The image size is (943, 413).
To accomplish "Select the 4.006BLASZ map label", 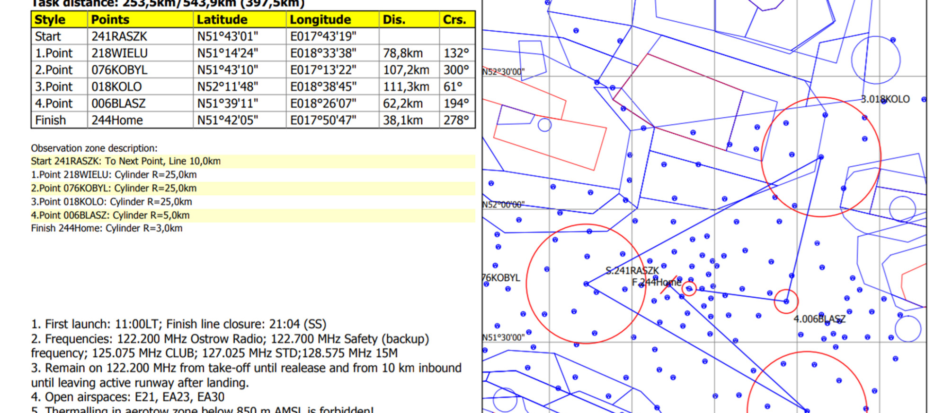I will (819, 319).
